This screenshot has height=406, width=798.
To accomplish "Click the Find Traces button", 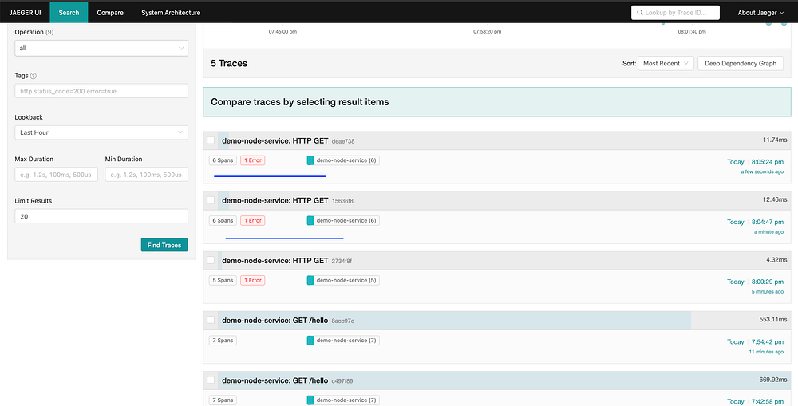I will (x=164, y=245).
